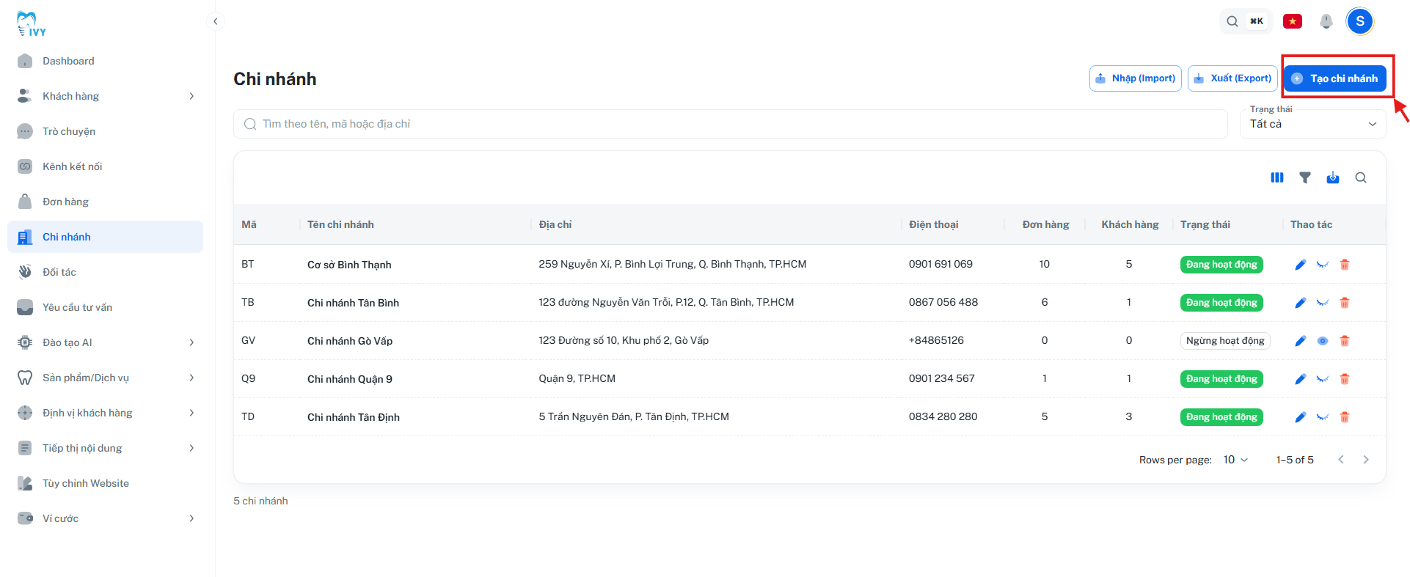Click Cơ sở Bình Thạnh's Đang hoạt động badge

pos(1221,265)
